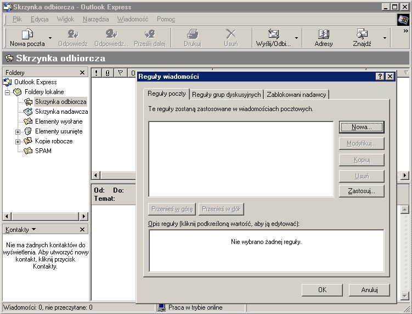Collapse the Foldery lokalne tree node
The image size is (412, 314).
point(7,92)
